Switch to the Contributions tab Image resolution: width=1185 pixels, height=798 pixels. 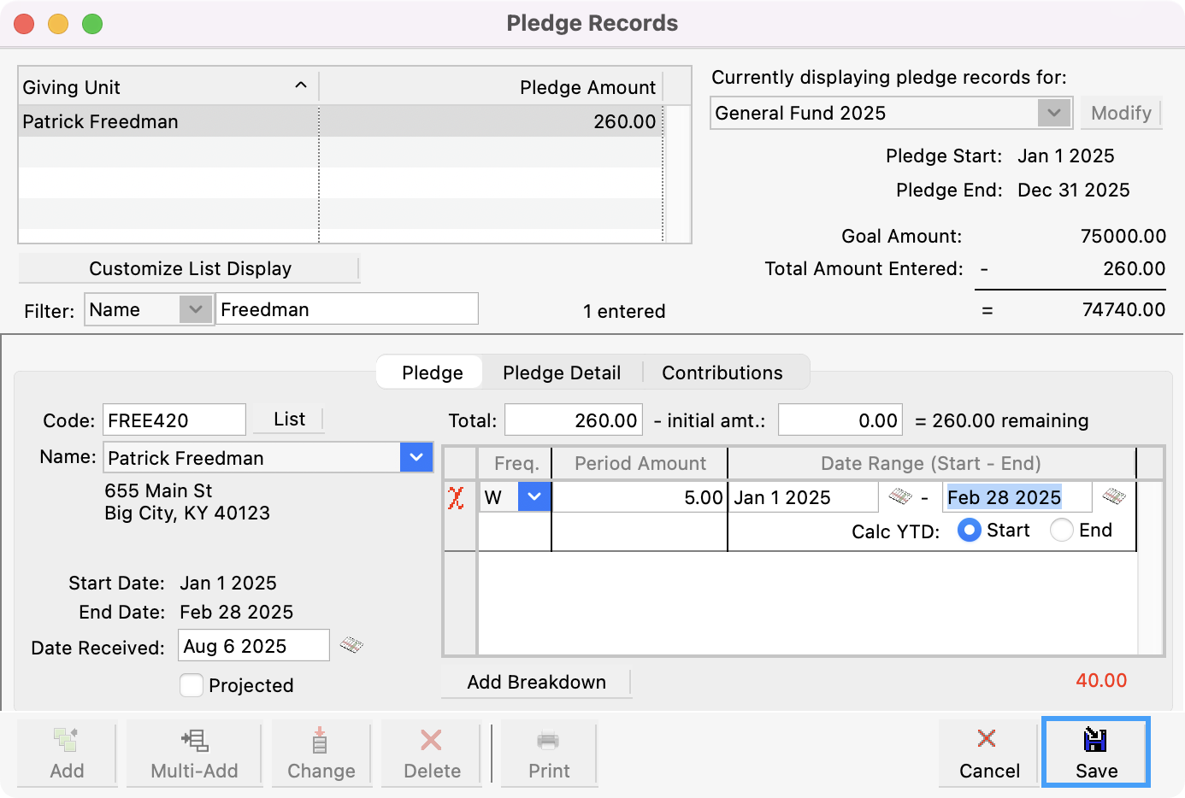click(x=722, y=373)
